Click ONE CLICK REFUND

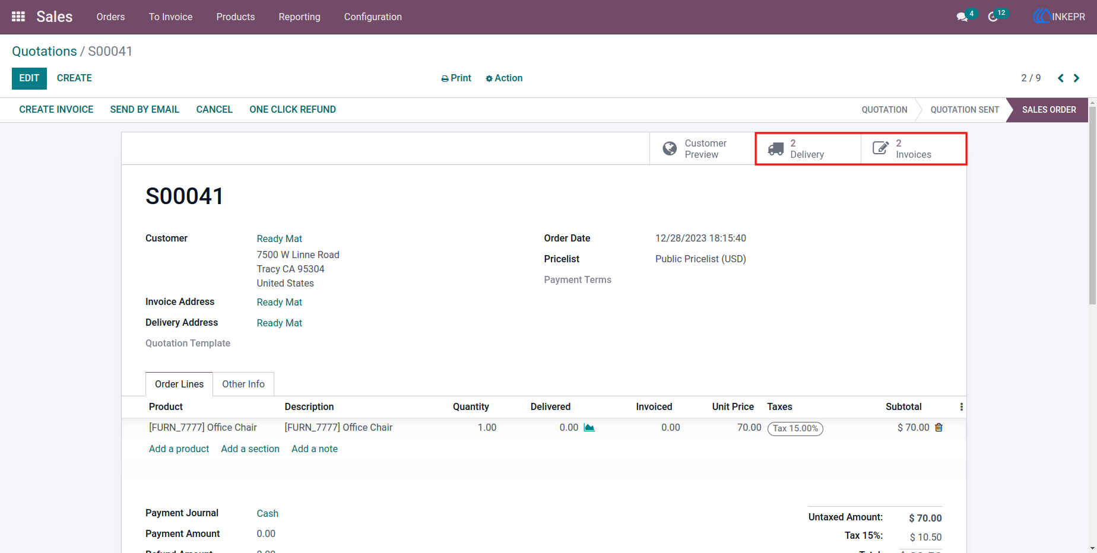point(293,110)
